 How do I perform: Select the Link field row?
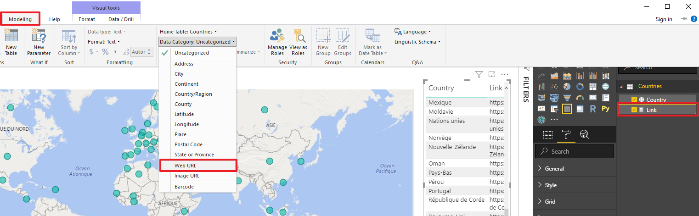click(x=657, y=110)
